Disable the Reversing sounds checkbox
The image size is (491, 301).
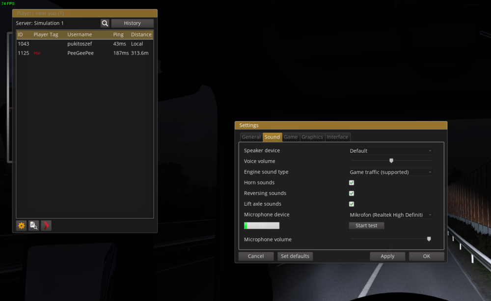[x=352, y=193]
